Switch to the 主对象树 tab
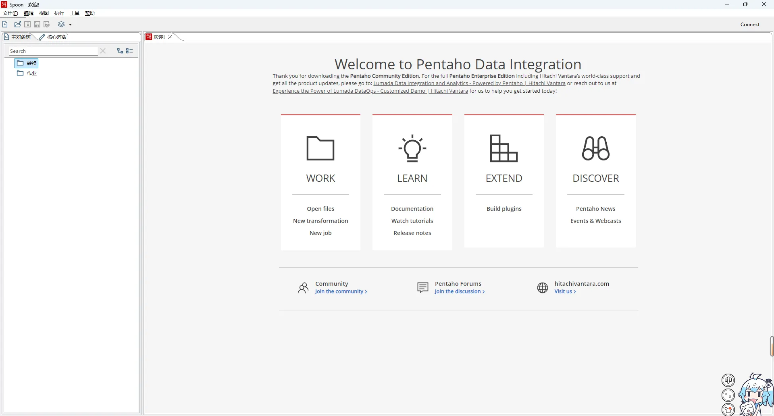 coord(18,37)
